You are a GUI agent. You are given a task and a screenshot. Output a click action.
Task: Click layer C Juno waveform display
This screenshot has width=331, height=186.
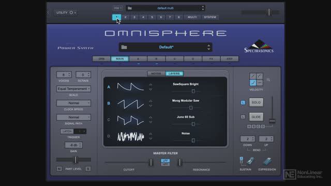point(131,120)
